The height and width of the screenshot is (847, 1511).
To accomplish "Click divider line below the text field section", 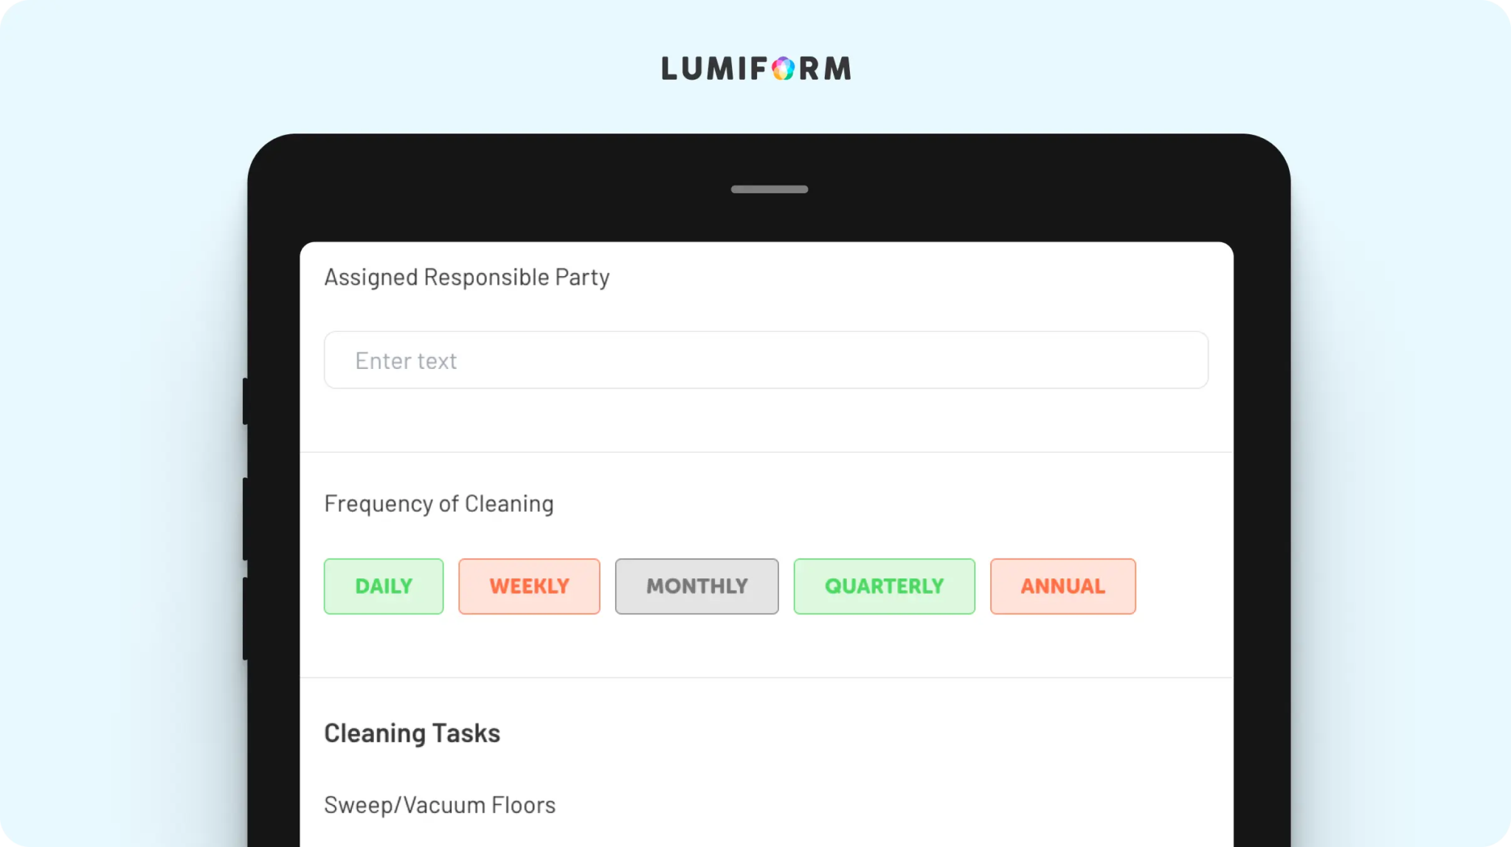I will tap(767, 452).
